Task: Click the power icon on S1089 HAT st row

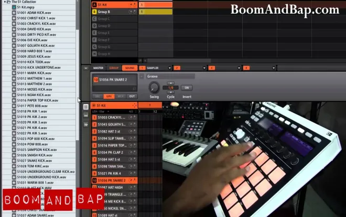Action: point(134,215)
